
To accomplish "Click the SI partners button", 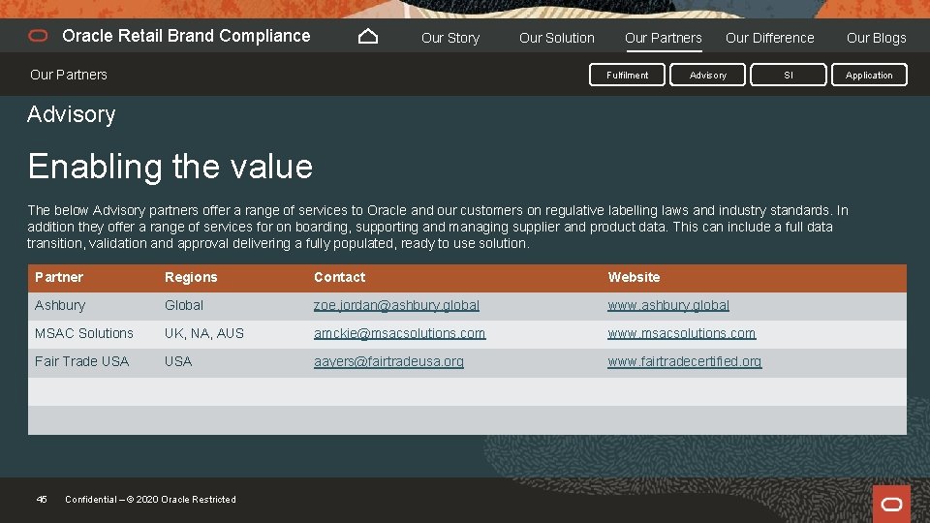I will pos(789,75).
